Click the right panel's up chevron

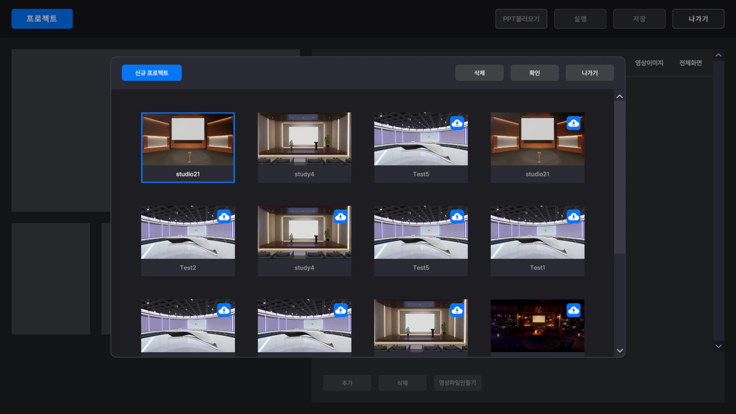click(718, 55)
